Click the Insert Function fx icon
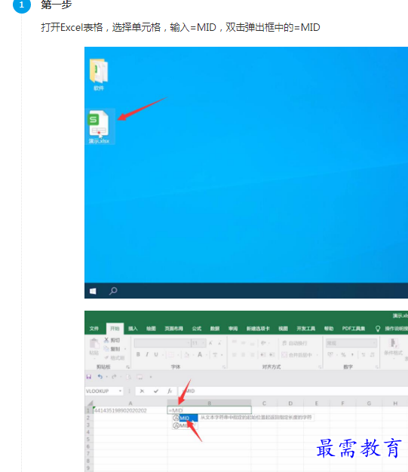 point(170,391)
